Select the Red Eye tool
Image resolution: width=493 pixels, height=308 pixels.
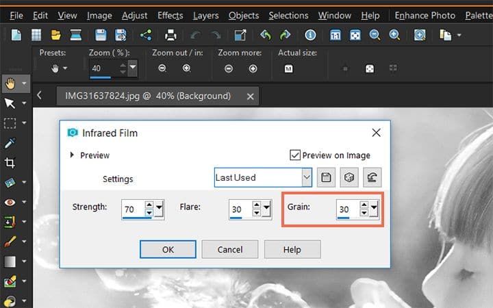pos(10,202)
